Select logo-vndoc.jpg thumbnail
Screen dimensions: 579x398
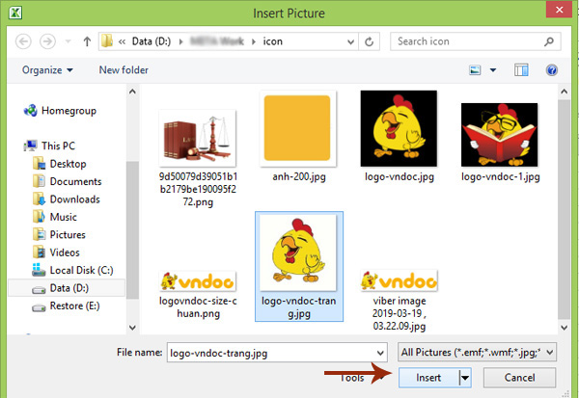point(399,128)
